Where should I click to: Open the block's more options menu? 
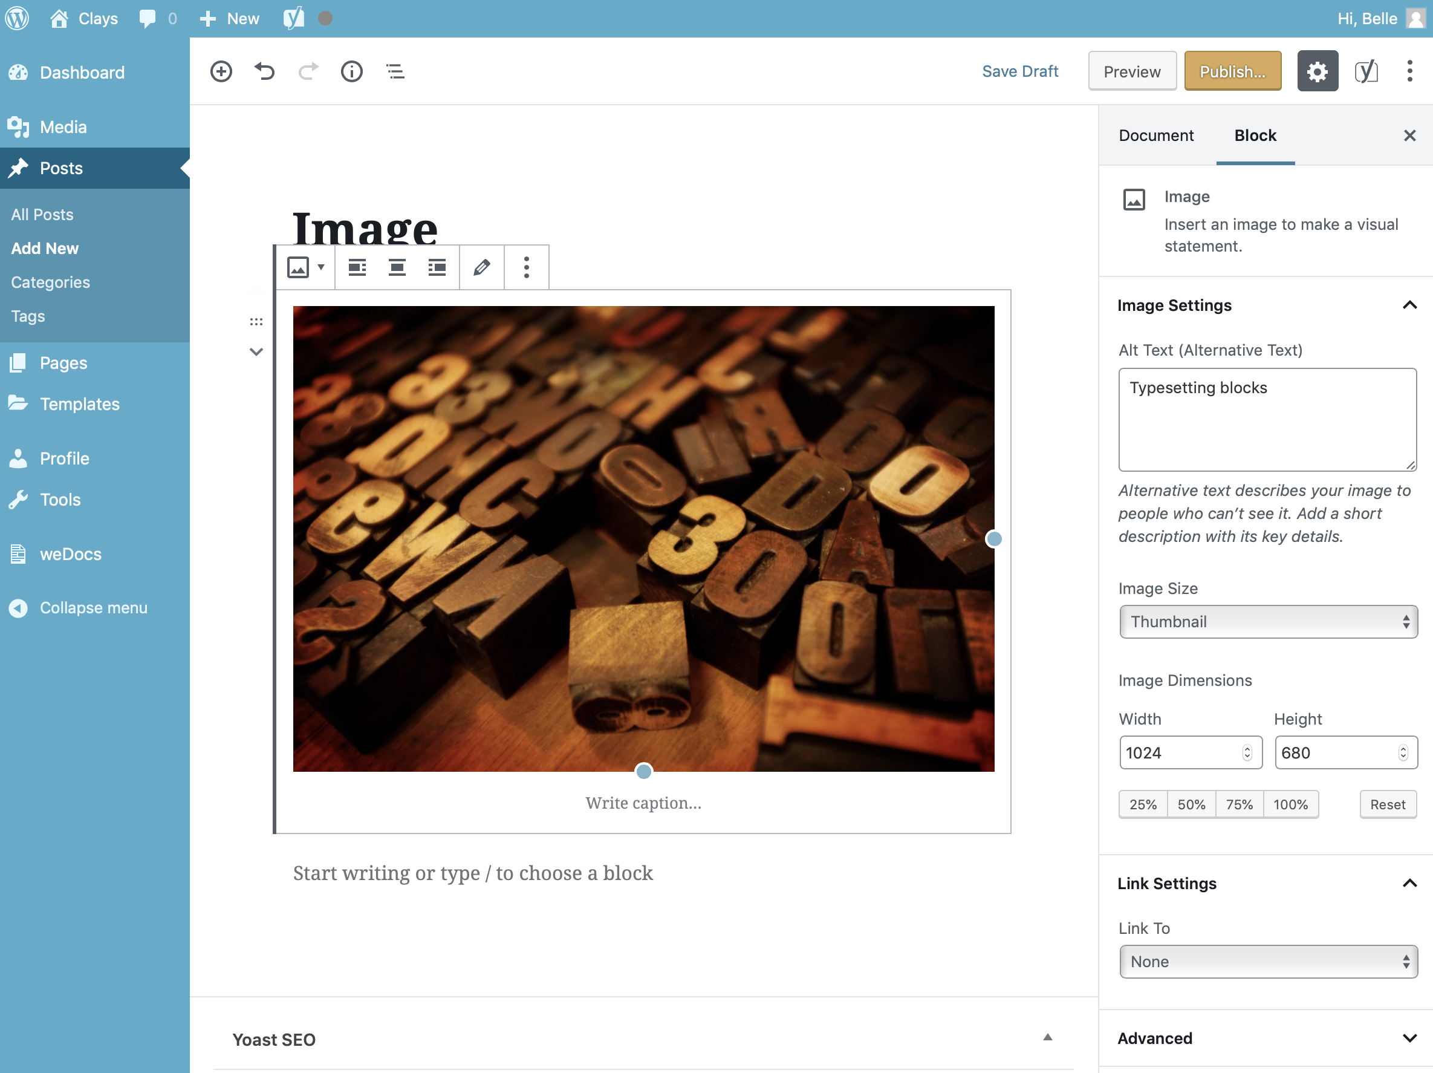pyautogui.click(x=526, y=267)
